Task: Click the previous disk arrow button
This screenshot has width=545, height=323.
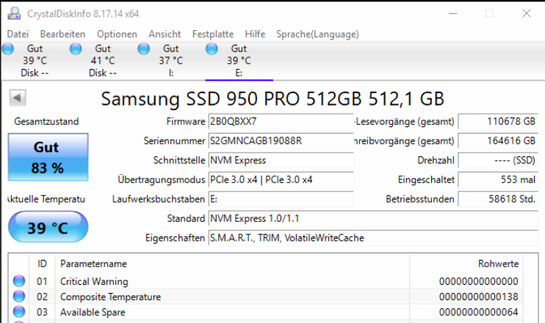Action: [x=18, y=98]
